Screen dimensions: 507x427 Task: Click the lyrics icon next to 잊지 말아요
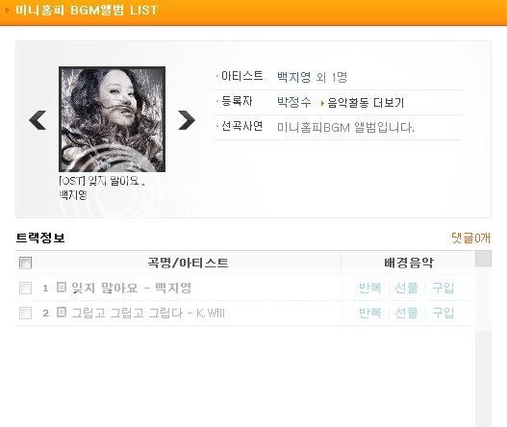click(x=62, y=287)
